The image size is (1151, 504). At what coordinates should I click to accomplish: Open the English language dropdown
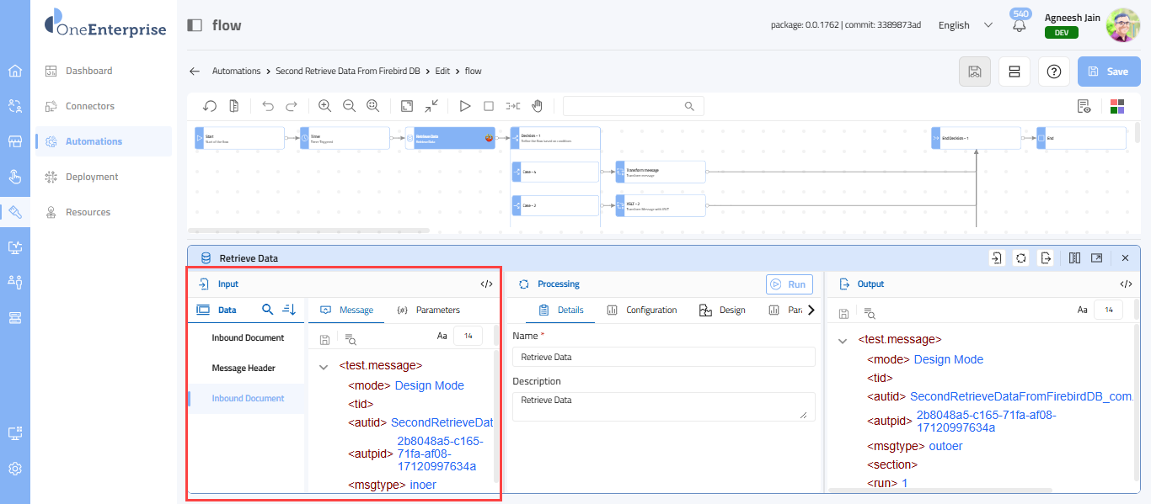pyautogui.click(x=966, y=25)
